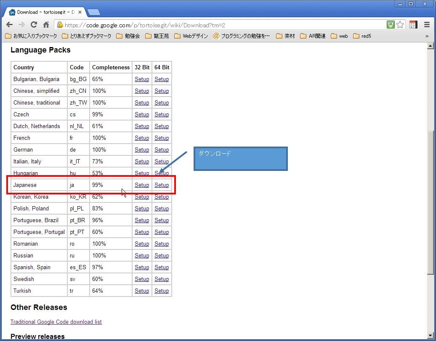The height and width of the screenshot is (341, 436).
Task: Click the Completeness column header
Action: click(x=111, y=68)
